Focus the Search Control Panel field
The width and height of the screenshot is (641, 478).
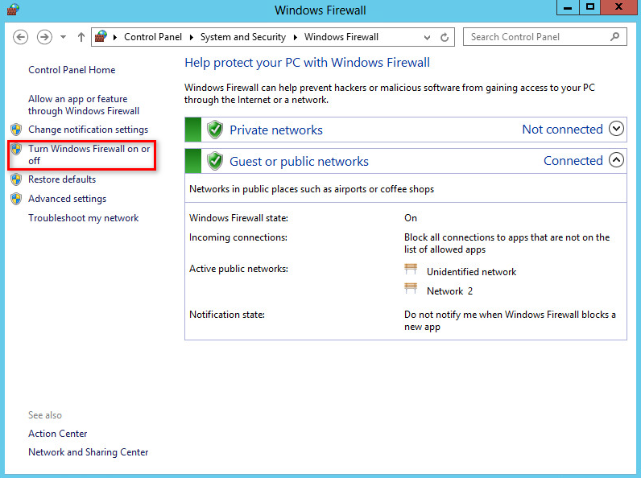544,37
